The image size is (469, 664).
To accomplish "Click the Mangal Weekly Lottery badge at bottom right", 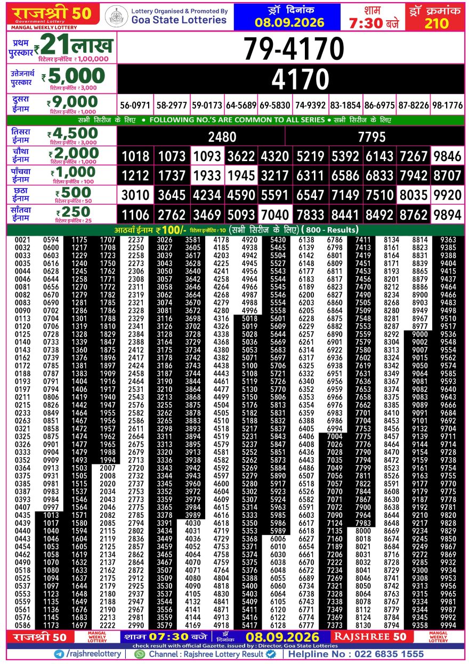I will [439, 637].
